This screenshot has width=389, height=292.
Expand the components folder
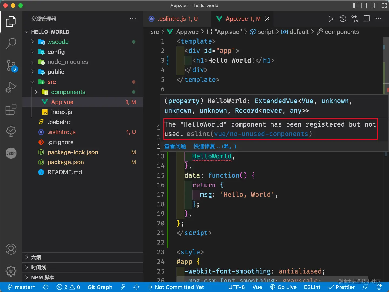tap(83, 92)
